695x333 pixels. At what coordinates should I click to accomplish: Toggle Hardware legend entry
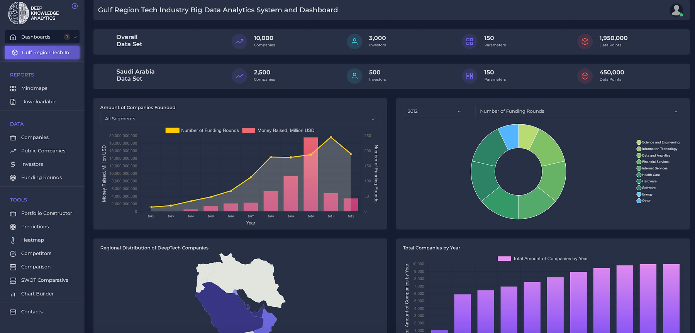coord(646,181)
